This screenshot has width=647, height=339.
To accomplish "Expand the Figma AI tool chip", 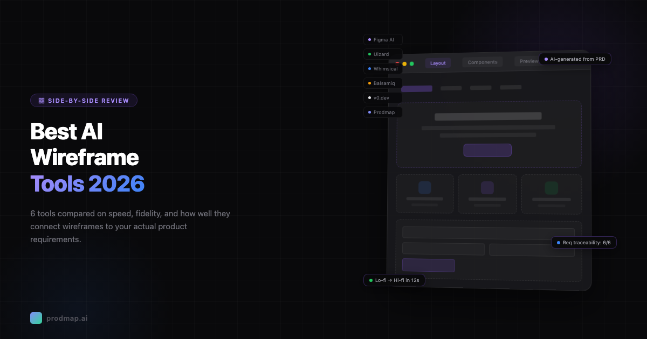I will (x=383, y=39).
